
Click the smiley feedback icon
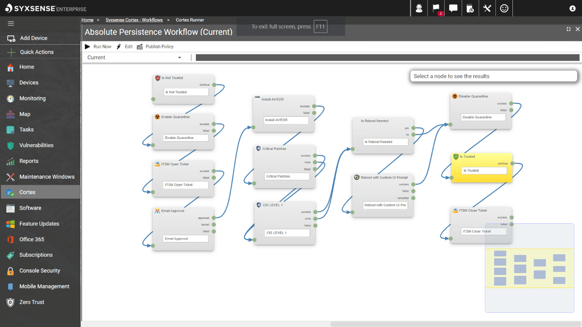pyautogui.click(x=504, y=8)
